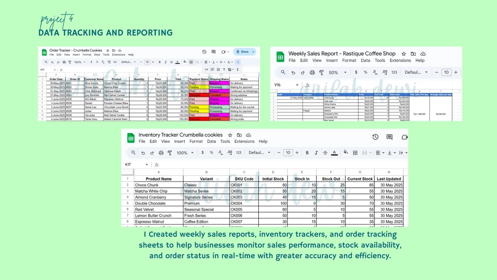Open version history in Inventory Tracker window

point(375,137)
